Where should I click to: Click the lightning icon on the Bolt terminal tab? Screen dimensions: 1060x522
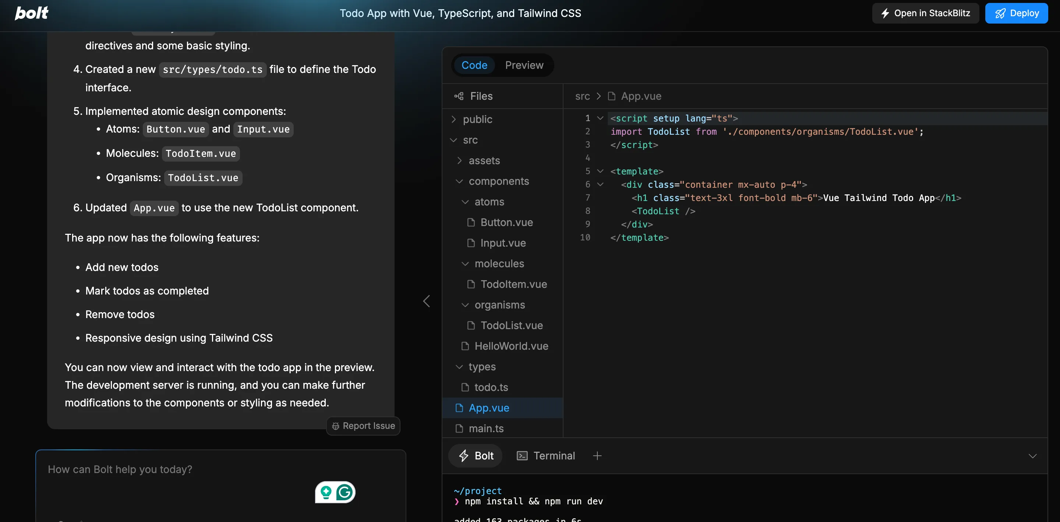coord(464,456)
